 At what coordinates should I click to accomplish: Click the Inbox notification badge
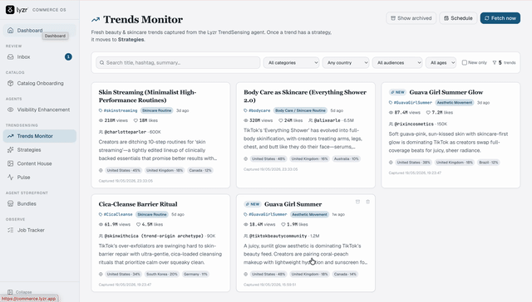pos(68,57)
